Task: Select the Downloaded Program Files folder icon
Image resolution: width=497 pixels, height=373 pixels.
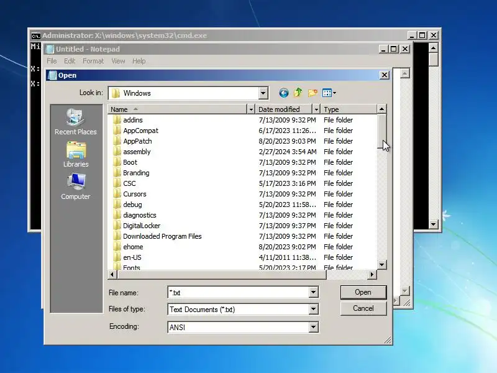Action: [x=117, y=236]
